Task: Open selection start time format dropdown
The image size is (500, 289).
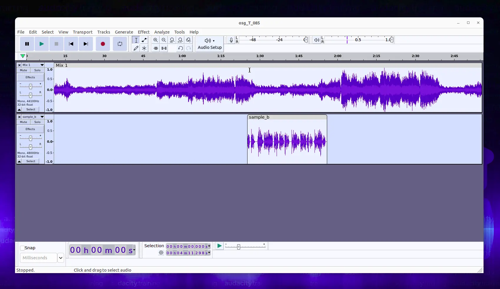Action: 209,246
